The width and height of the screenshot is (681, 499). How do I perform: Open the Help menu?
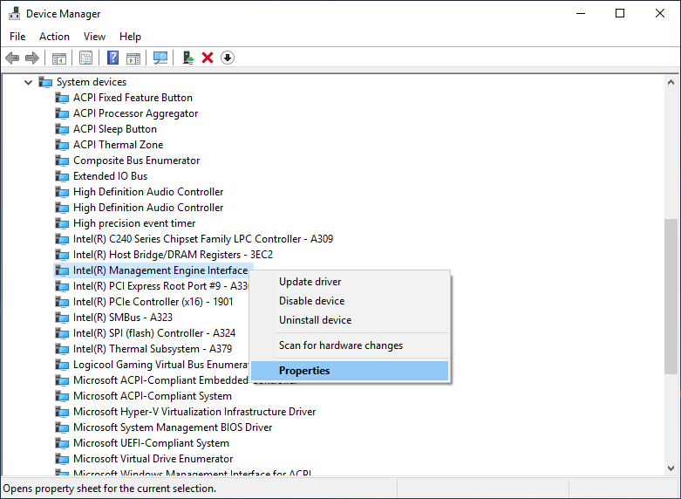[130, 37]
